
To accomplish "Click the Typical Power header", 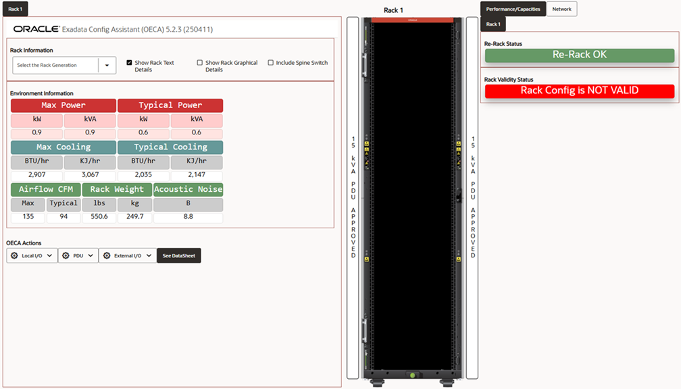I will tap(170, 105).
